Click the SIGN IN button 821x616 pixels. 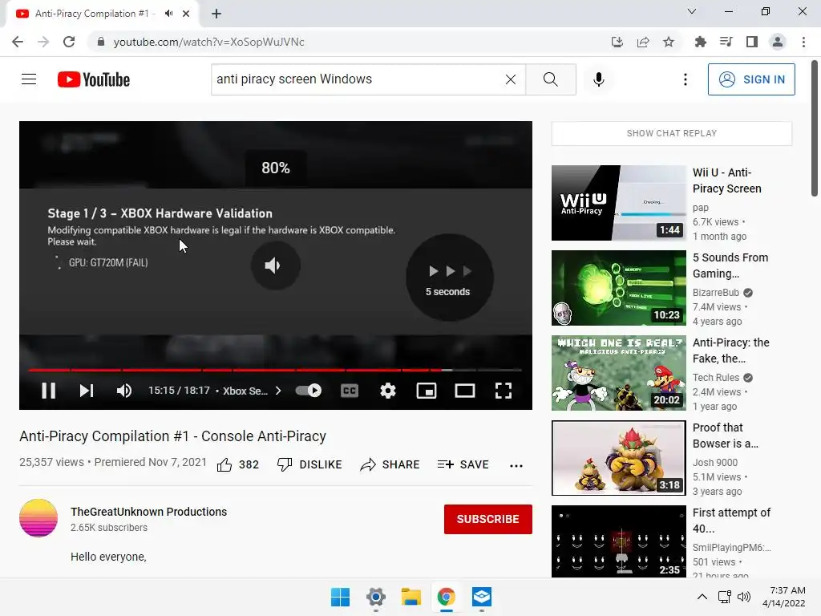(x=751, y=79)
